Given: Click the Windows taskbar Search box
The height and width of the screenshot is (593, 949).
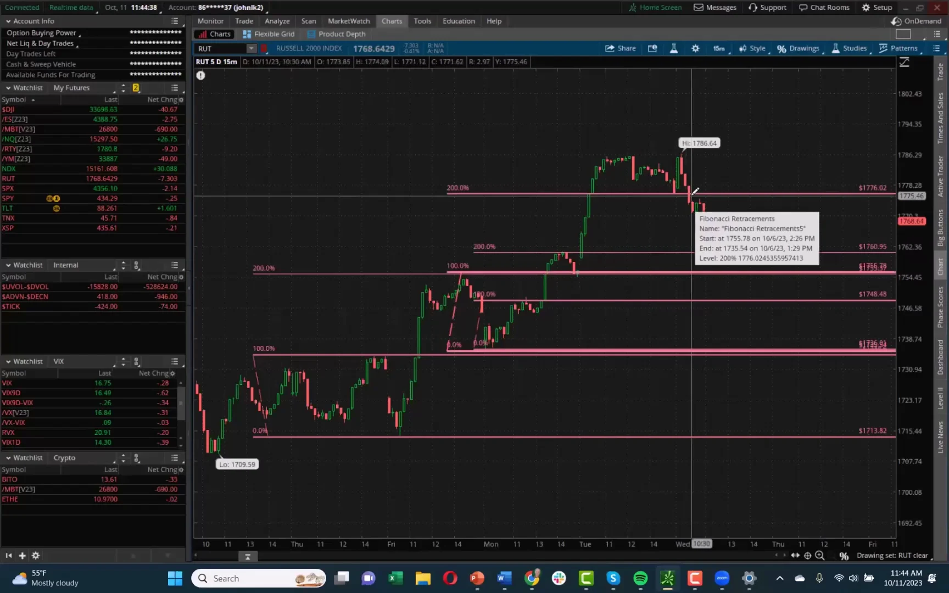Looking at the screenshot, I should pos(258,578).
